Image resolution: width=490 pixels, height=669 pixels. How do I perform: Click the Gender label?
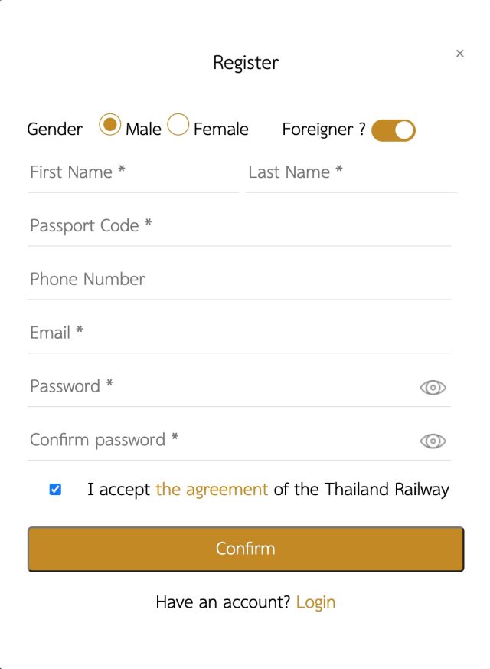(x=54, y=130)
